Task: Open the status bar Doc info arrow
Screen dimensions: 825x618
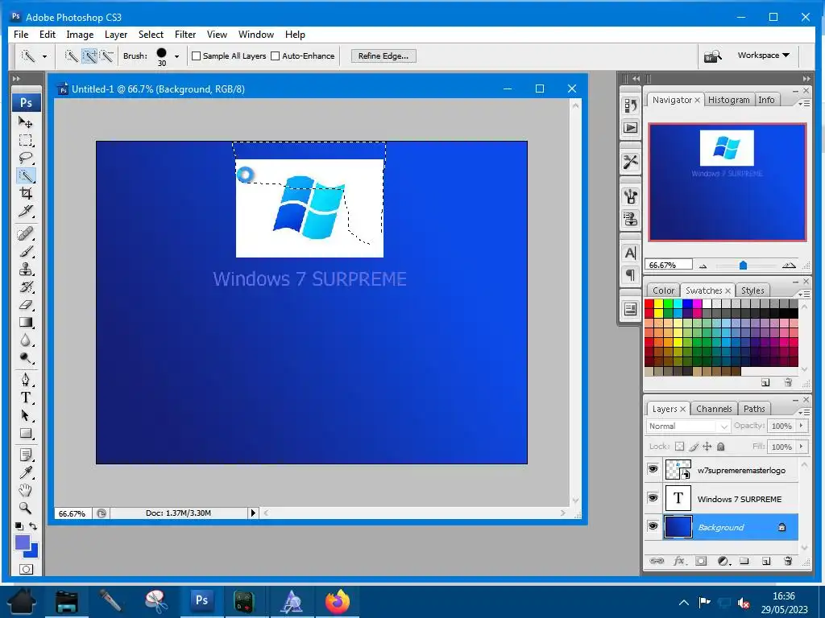Action: [253, 513]
